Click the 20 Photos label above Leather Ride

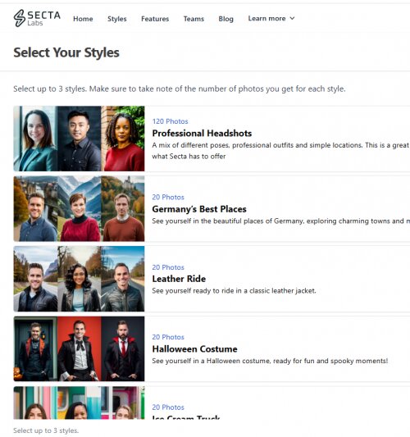168,267
